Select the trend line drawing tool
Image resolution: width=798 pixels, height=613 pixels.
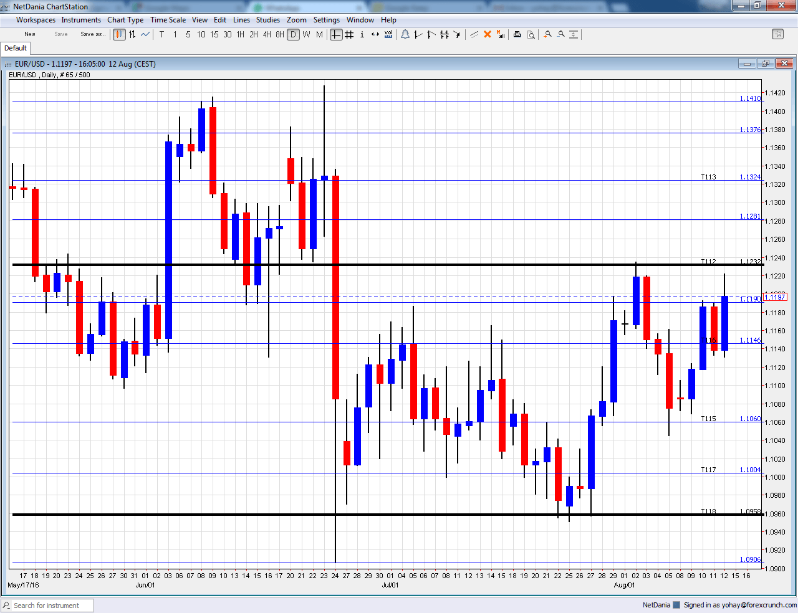tap(474, 34)
